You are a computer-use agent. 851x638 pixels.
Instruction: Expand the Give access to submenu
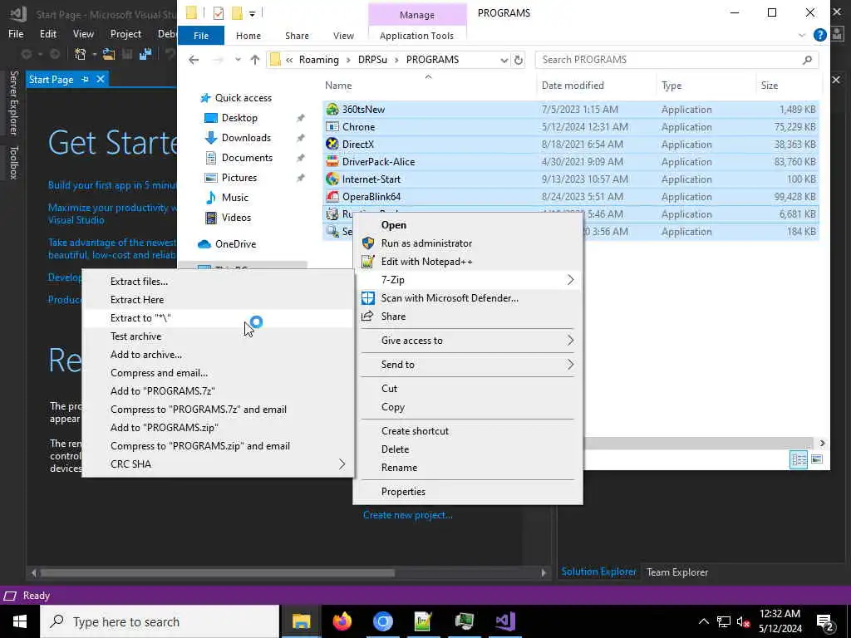coord(570,341)
